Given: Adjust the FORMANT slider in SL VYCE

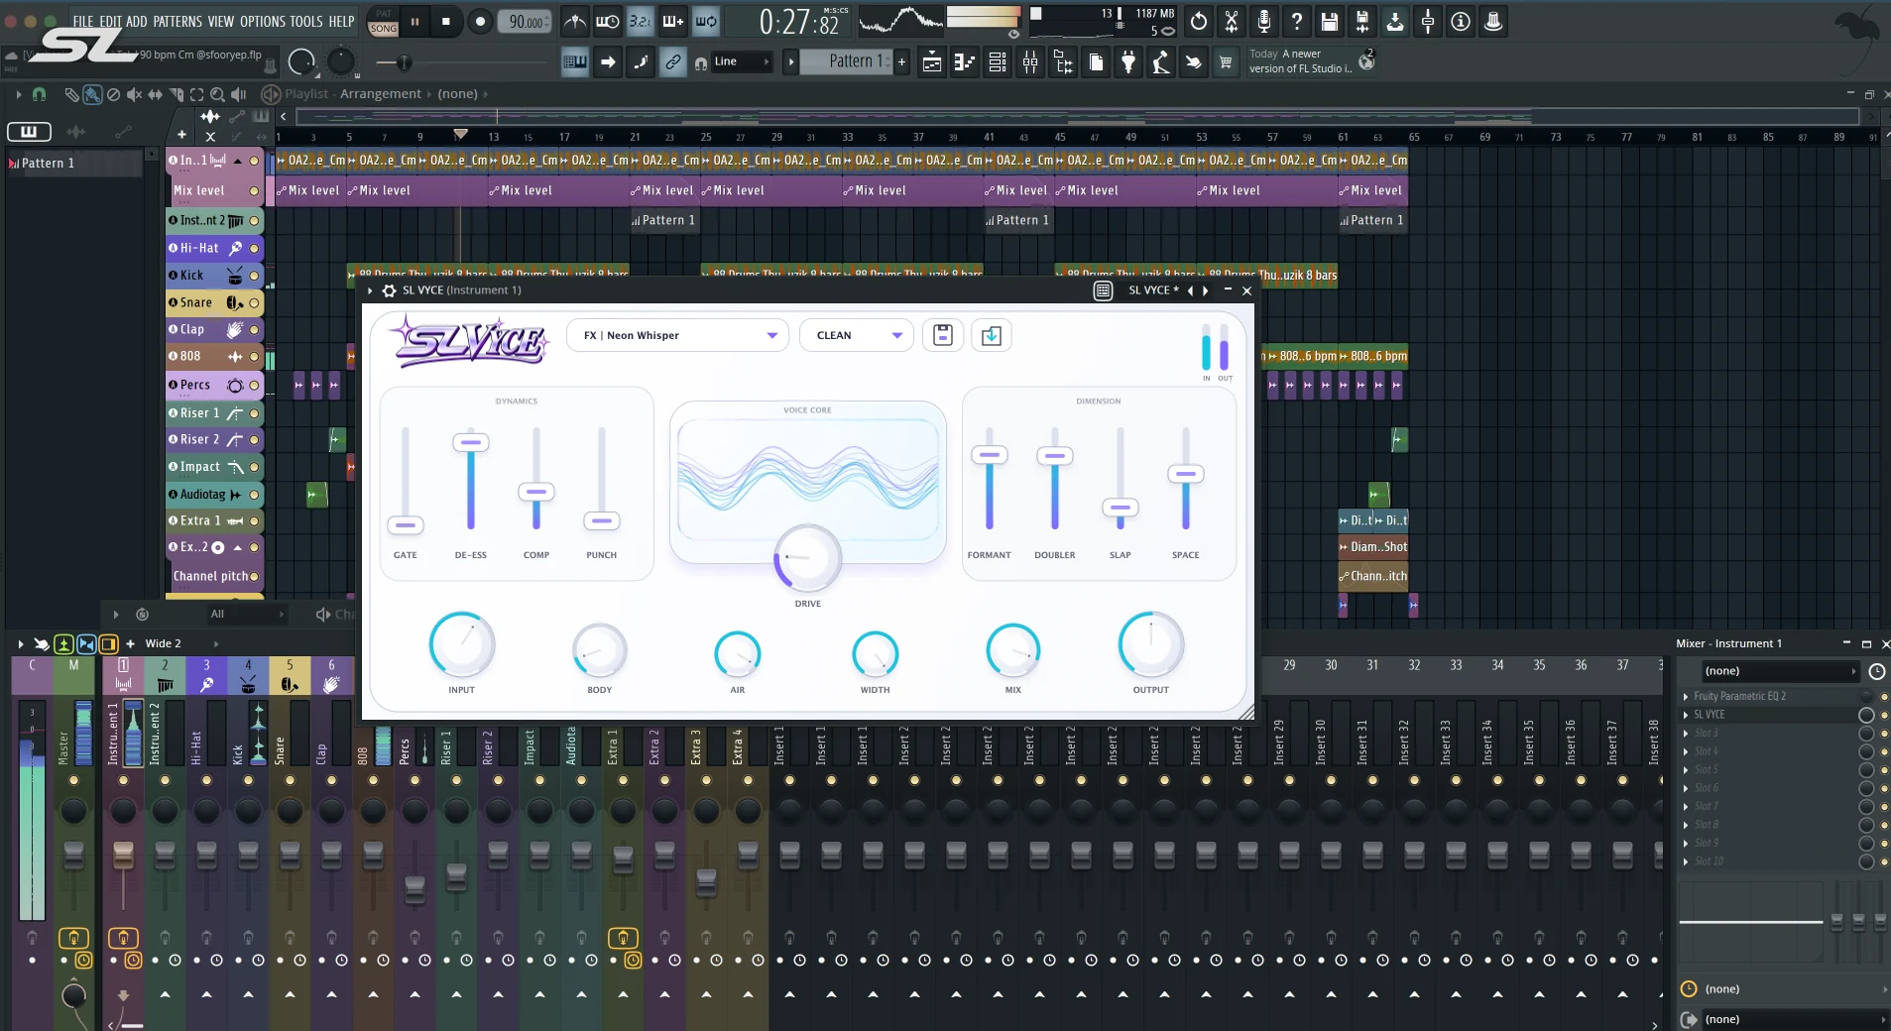Looking at the screenshot, I should click(x=989, y=455).
